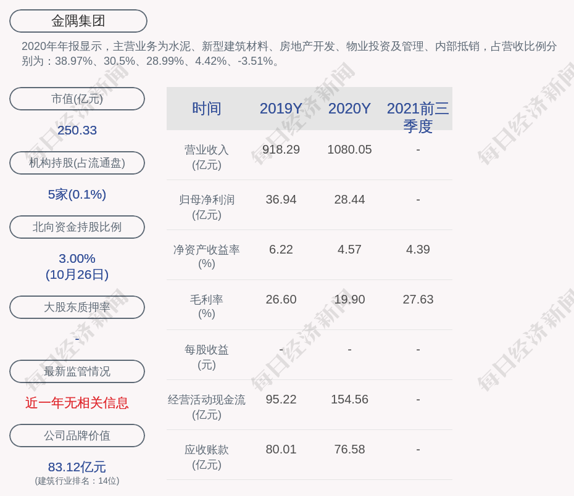Click the 大股东质押率 pill button
Screen dimensions: 574x496
pyautogui.click(x=77, y=307)
